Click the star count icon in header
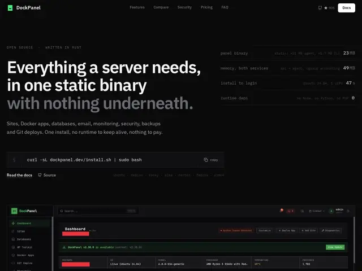This screenshot has height=271, width=362. pos(326,8)
